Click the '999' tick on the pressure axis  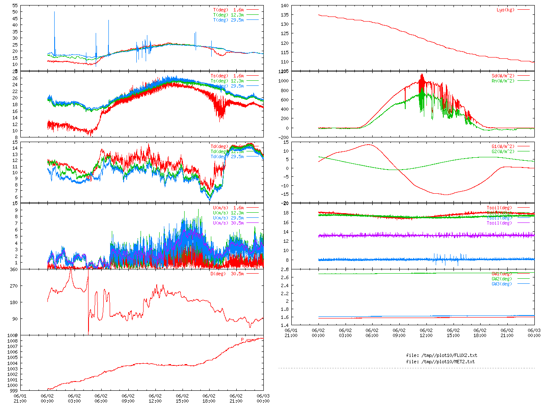tap(14, 391)
